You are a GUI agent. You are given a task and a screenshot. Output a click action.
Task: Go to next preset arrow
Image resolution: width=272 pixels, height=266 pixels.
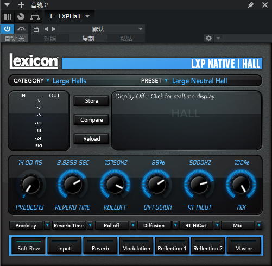point(54,29)
